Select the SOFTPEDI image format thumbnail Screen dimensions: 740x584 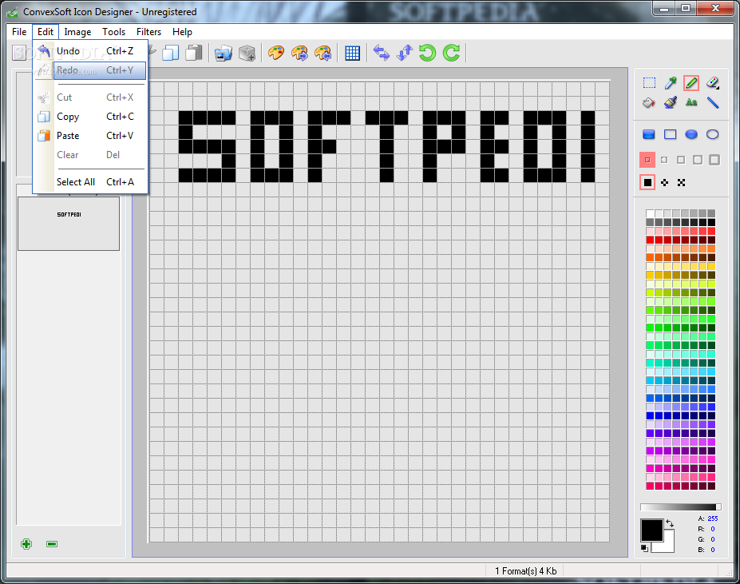click(69, 224)
